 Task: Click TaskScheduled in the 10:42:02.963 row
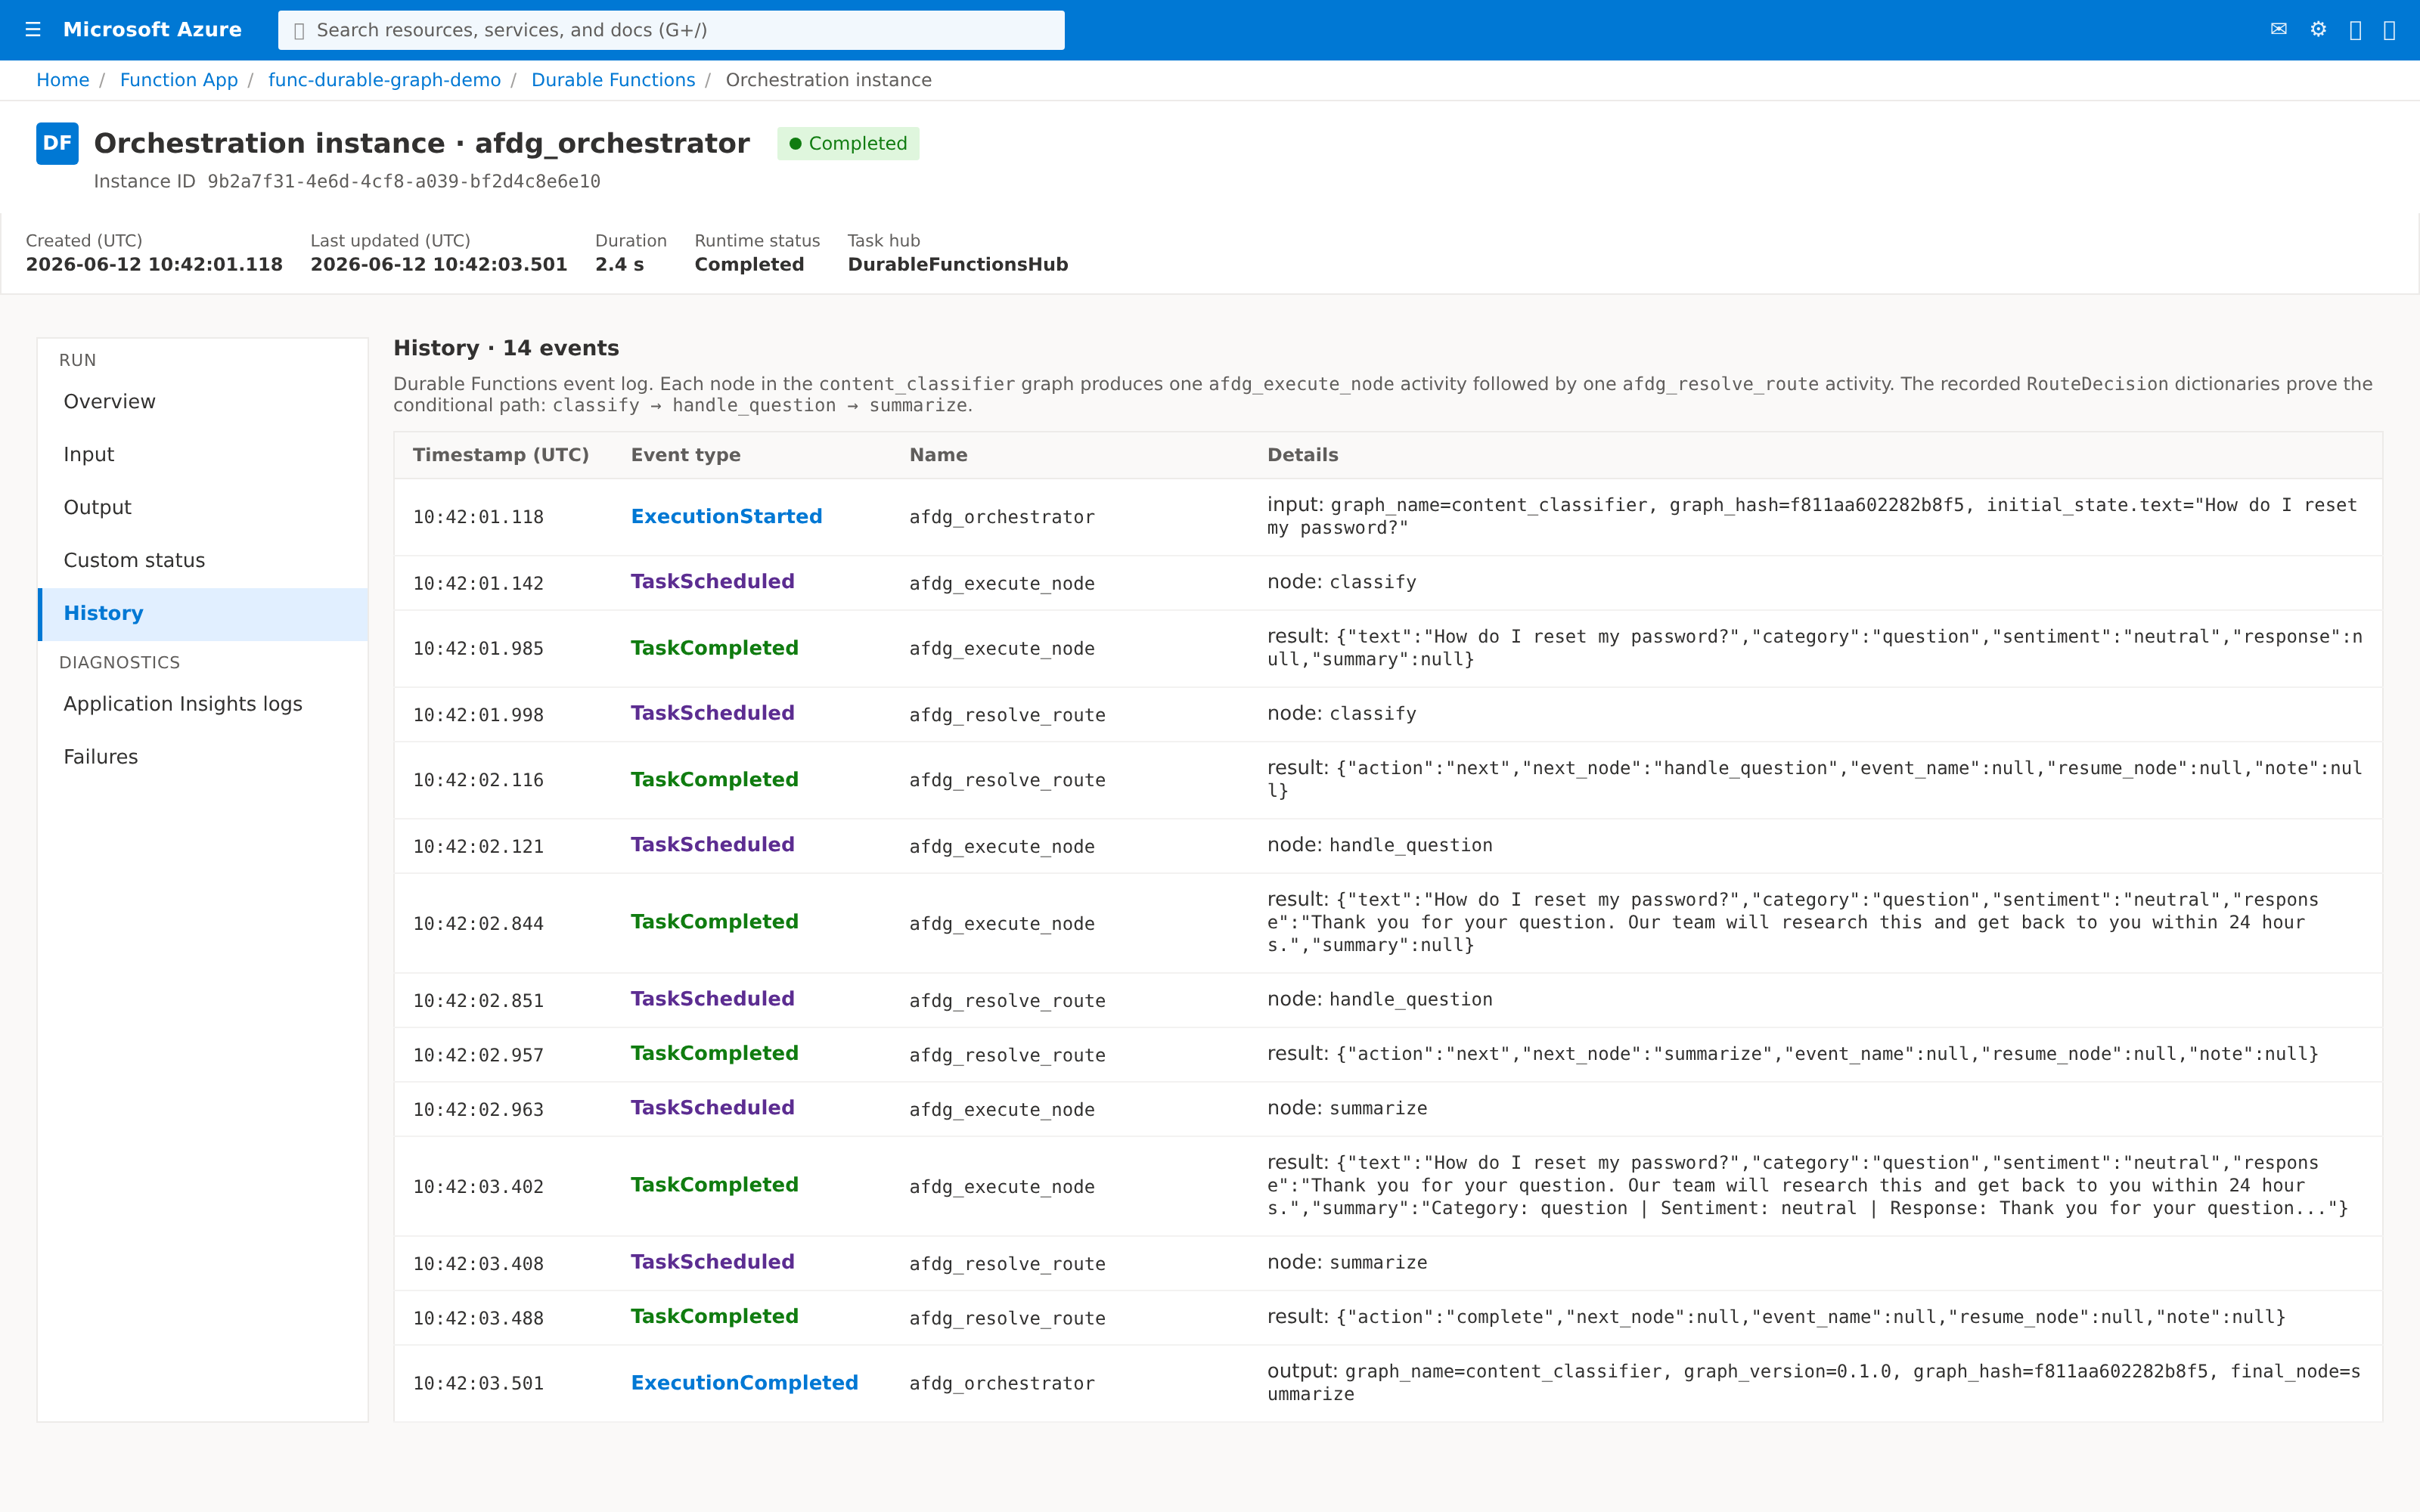[712, 1108]
